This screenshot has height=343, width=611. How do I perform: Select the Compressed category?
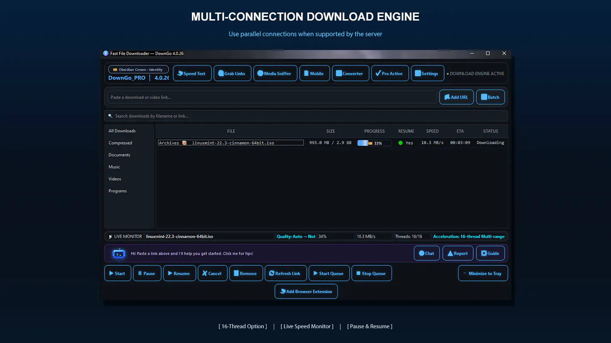pyautogui.click(x=120, y=143)
